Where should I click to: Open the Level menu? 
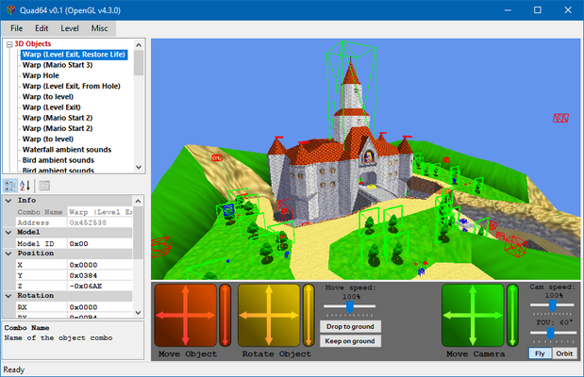click(x=70, y=28)
